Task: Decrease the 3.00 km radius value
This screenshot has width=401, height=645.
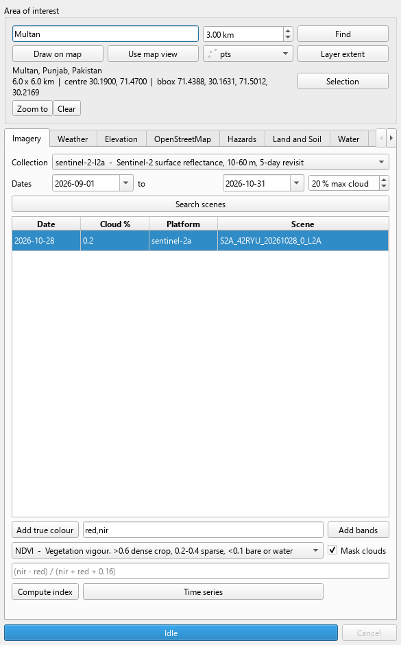Action: [288, 38]
